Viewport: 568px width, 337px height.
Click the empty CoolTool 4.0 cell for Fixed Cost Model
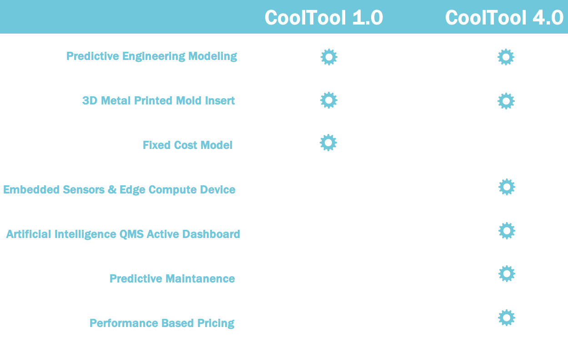(506, 144)
